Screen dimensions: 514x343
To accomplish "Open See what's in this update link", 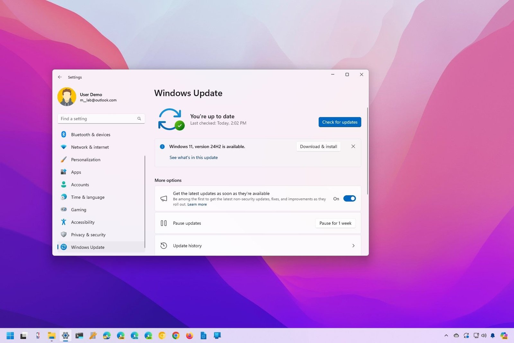I will click(x=194, y=157).
